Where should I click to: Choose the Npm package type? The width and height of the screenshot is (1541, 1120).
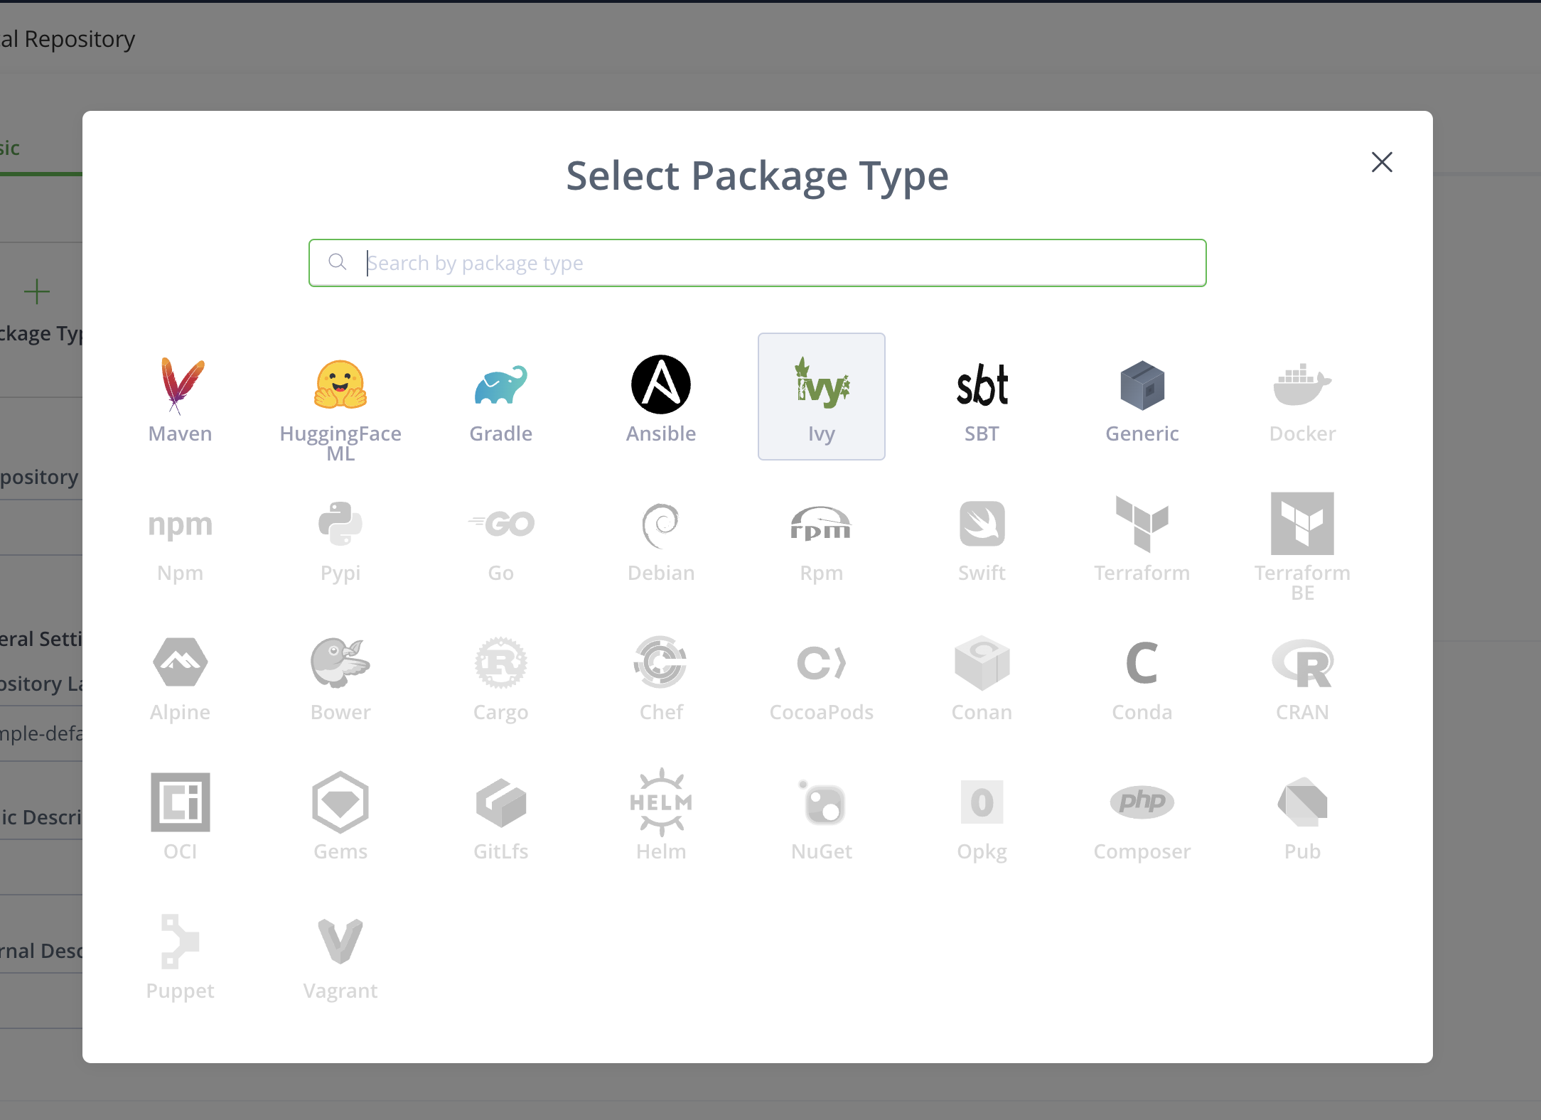pos(181,536)
